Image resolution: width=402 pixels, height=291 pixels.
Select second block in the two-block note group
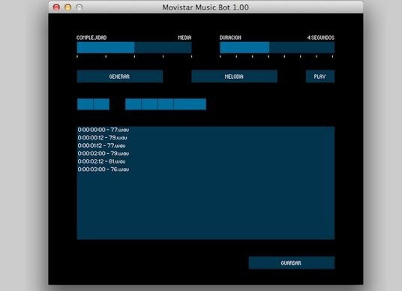[x=102, y=104]
